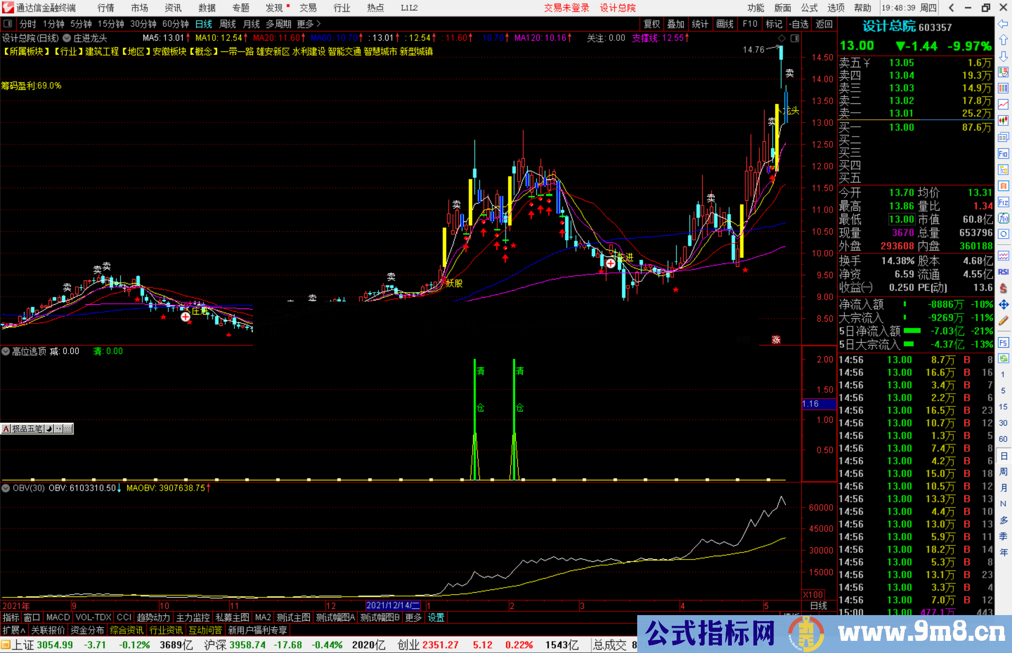Open the f(x) formula icon
This screenshot has height=653, width=1012.
[1003, 218]
